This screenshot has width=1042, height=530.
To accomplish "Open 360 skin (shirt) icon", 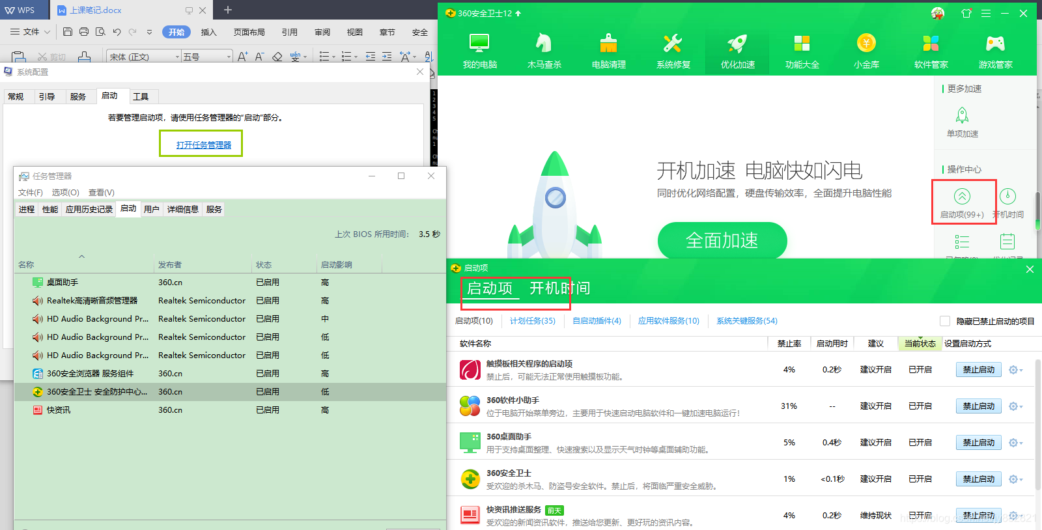I will (x=966, y=13).
